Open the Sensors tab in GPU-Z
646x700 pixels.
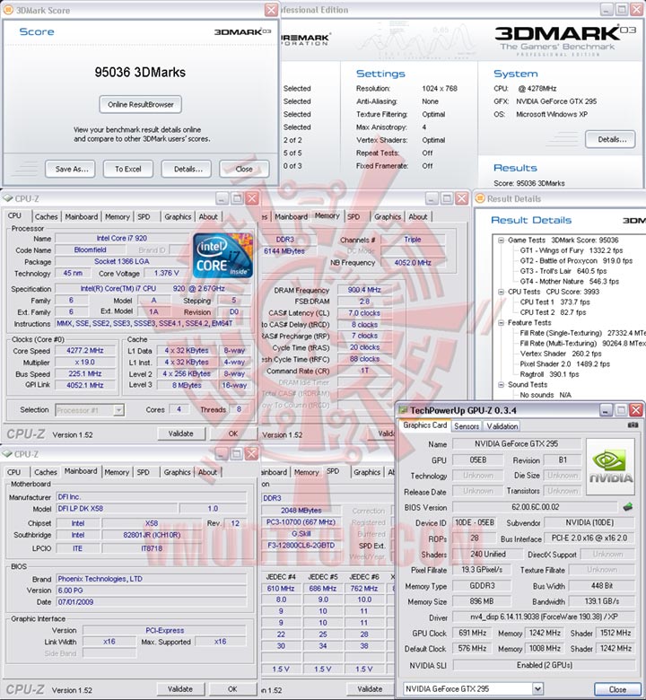click(467, 426)
